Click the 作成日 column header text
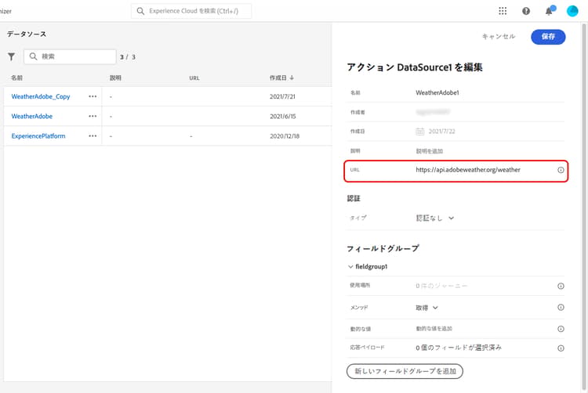Image resolution: width=588 pixels, height=393 pixels. click(x=278, y=78)
